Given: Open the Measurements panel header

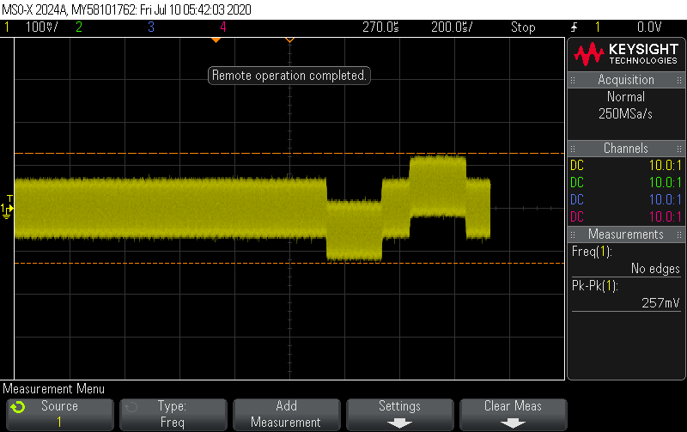Looking at the screenshot, I should click(x=626, y=234).
